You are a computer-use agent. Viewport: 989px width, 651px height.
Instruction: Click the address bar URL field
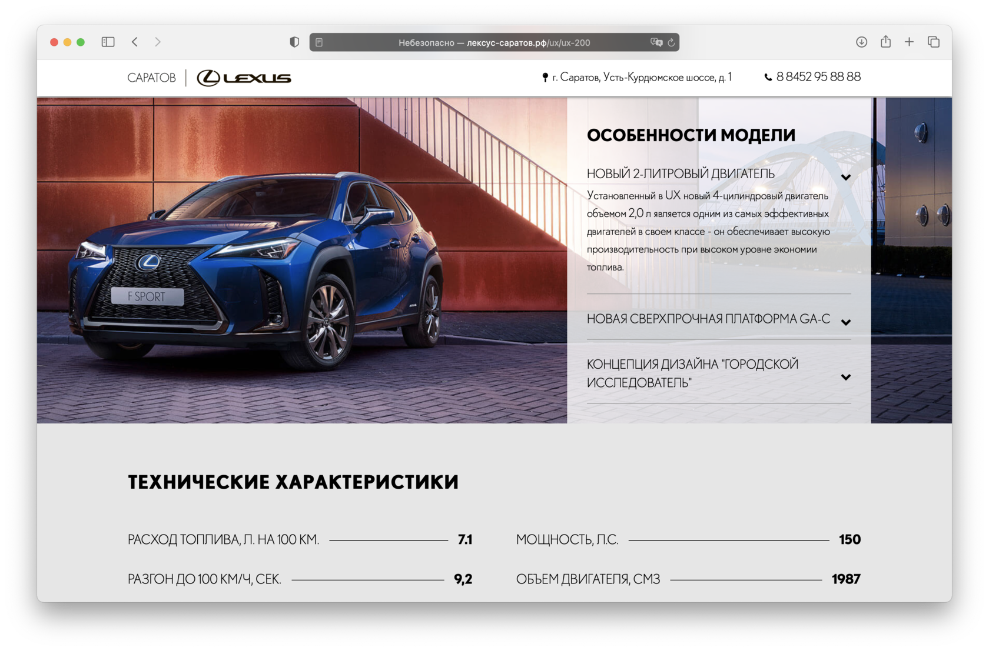(x=494, y=42)
